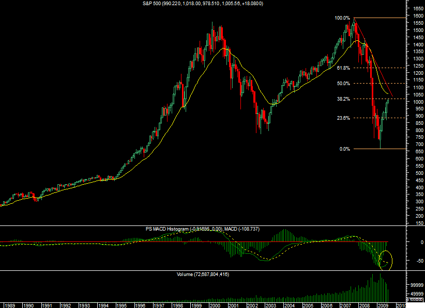Click the 2009 year label on time axis
This screenshot has height=308, width=425.
383,305
